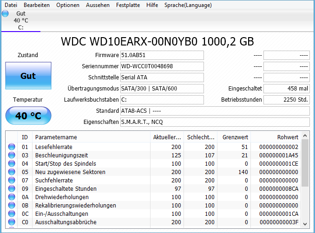Click the Laufwerksbuchstaben field C:
Screen dimensions: 315x233
point(162,100)
